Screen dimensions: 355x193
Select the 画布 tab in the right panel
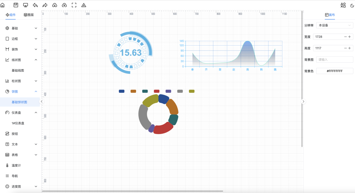tap(330, 15)
